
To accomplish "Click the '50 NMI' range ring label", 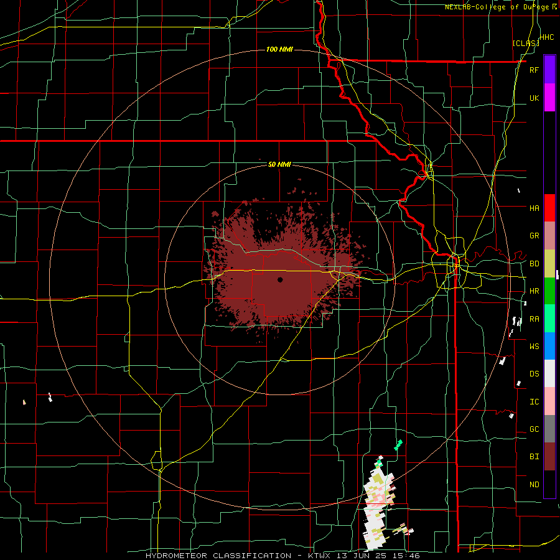I will pos(279,164).
